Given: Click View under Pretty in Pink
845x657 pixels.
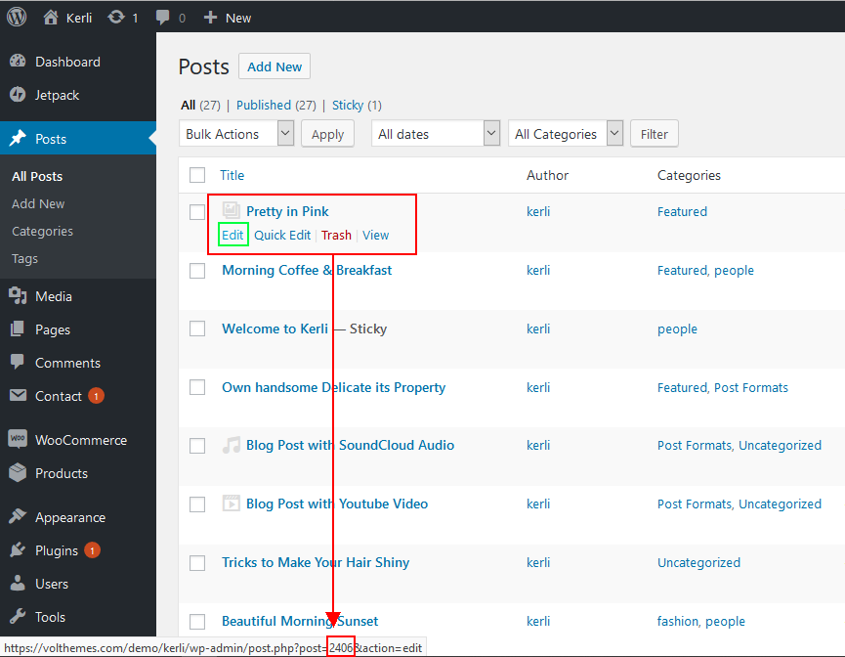Looking at the screenshot, I should [x=376, y=236].
